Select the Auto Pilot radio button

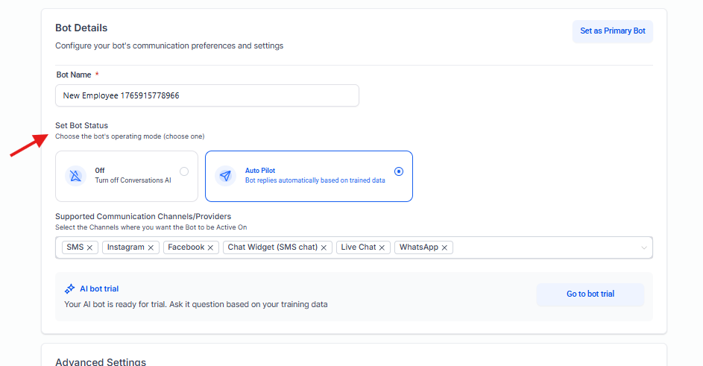pyautogui.click(x=399, y=171)
